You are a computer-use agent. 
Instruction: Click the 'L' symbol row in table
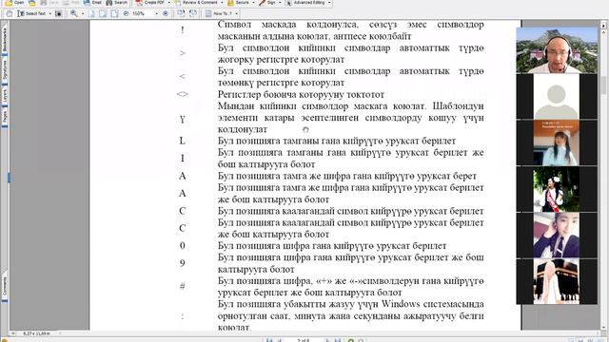click(182, 141)
